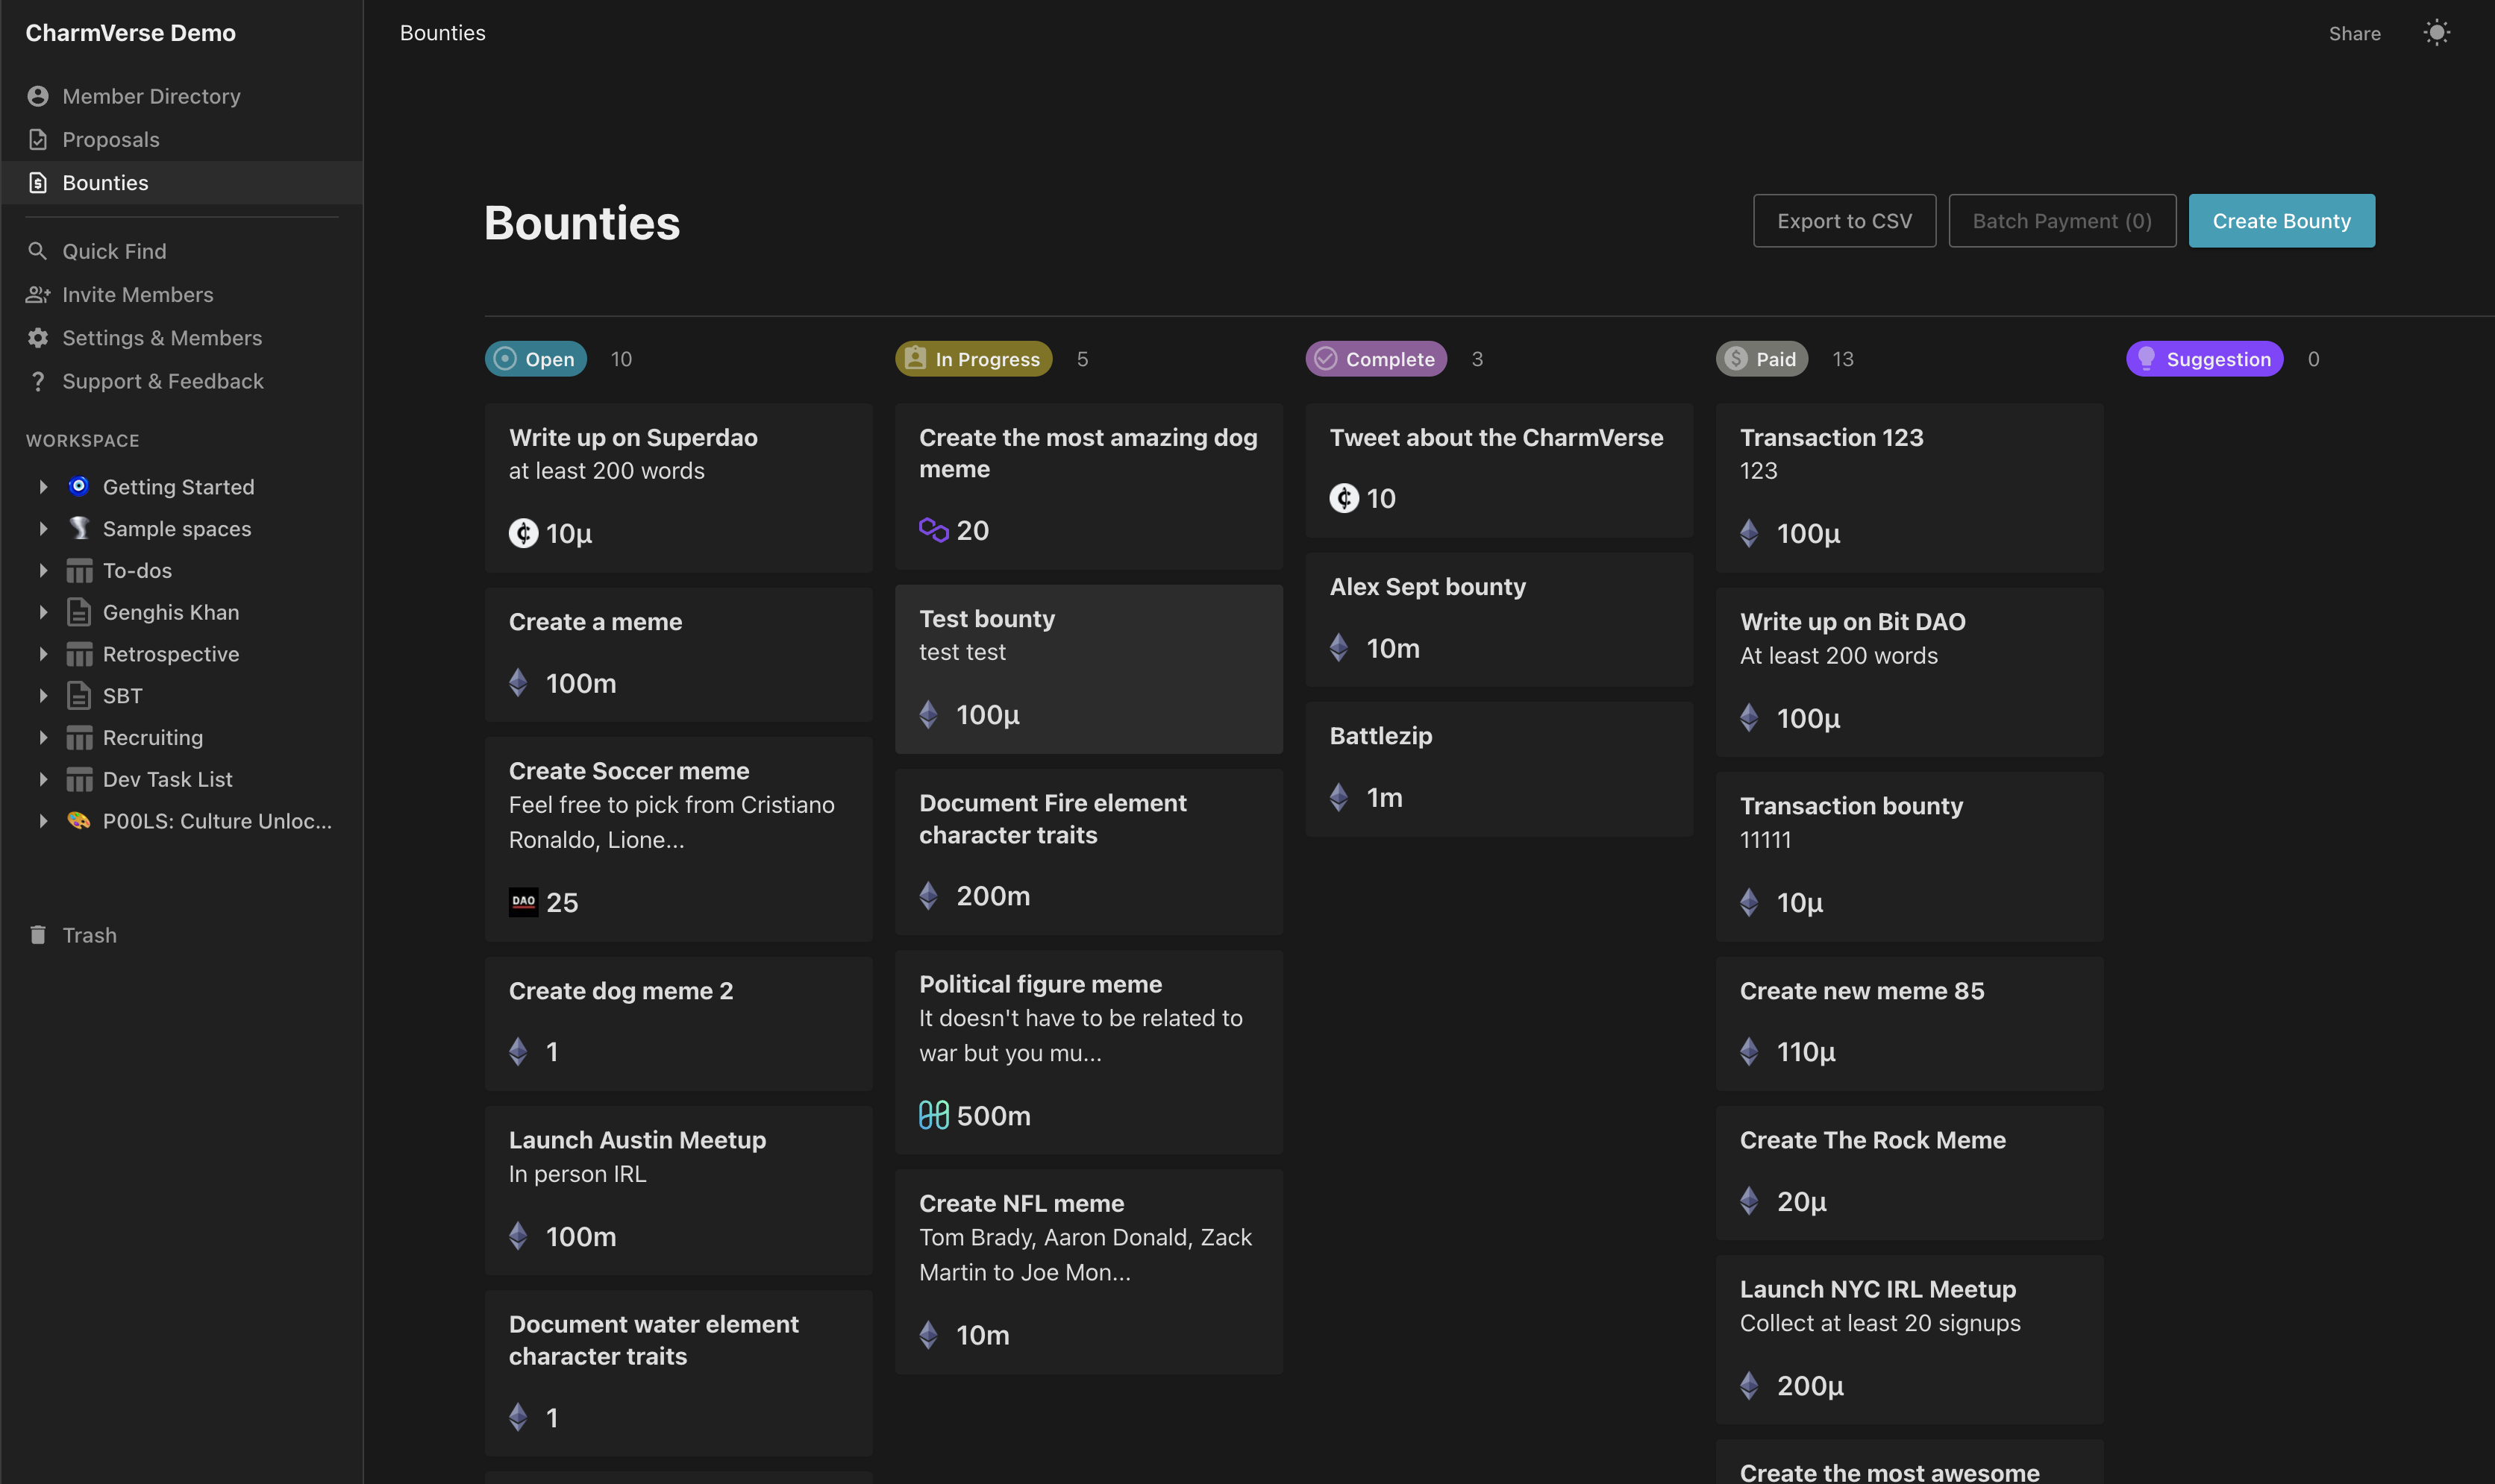Click the Share link at top
This screenshot has height=1484, width=2495.
2354,34
